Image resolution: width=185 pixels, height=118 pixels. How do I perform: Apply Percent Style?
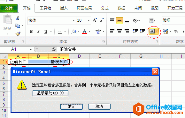(176, 32)
